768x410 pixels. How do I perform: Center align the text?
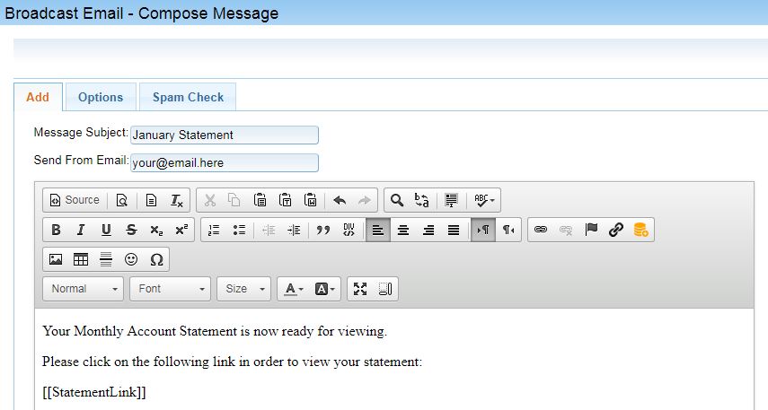click(x=404, y=230)
